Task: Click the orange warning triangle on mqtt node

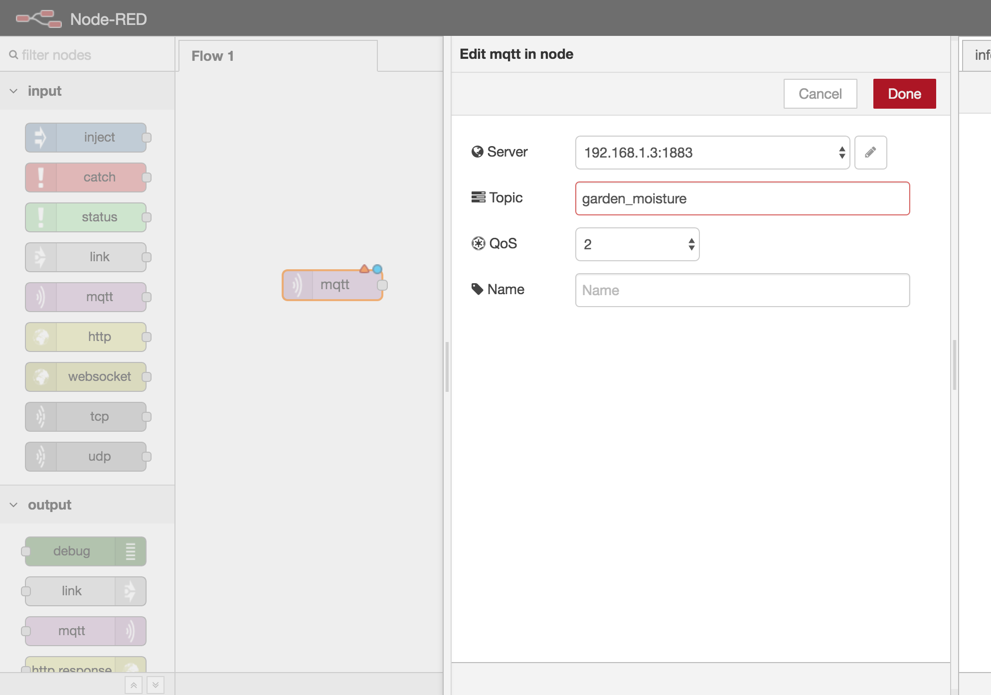Action: pyautogui.click(x=364, y=269)
